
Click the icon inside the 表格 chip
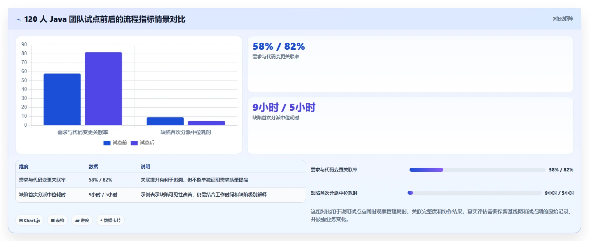click(x=53, y=220)
